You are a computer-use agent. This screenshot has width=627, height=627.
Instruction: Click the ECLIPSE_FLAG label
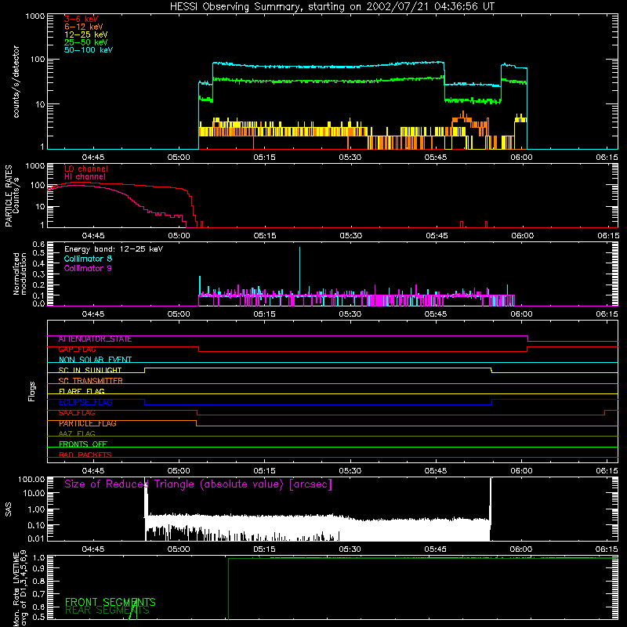point(85,402)
